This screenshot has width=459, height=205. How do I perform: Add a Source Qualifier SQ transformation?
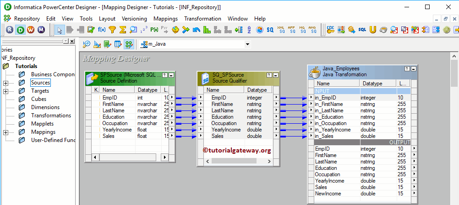[x=270, y=30]
